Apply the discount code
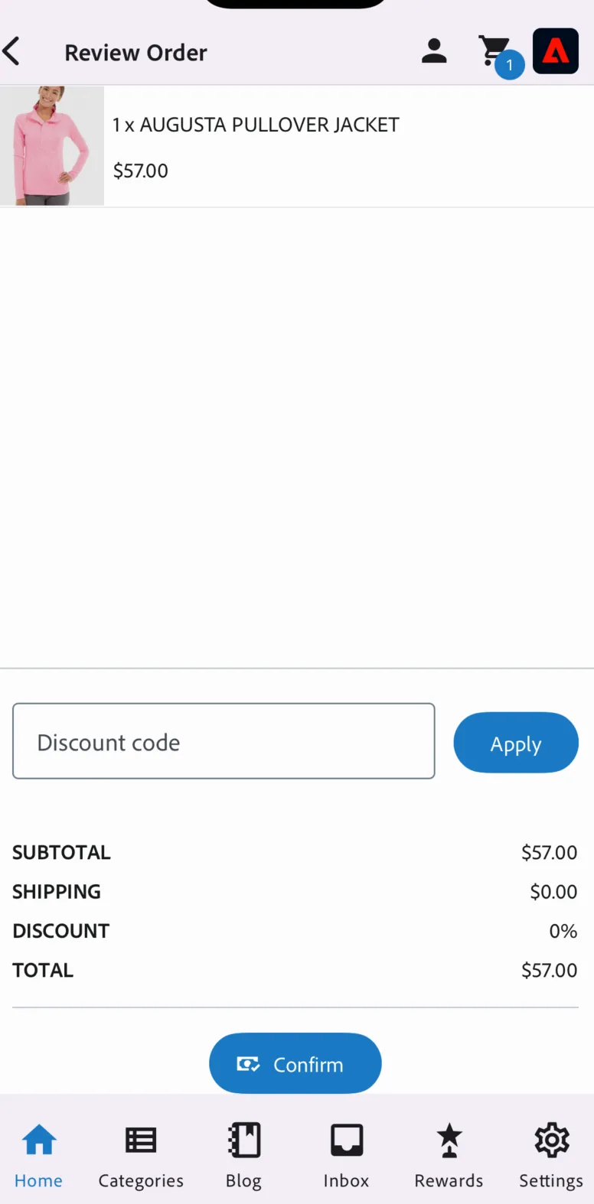 [516, 743]
